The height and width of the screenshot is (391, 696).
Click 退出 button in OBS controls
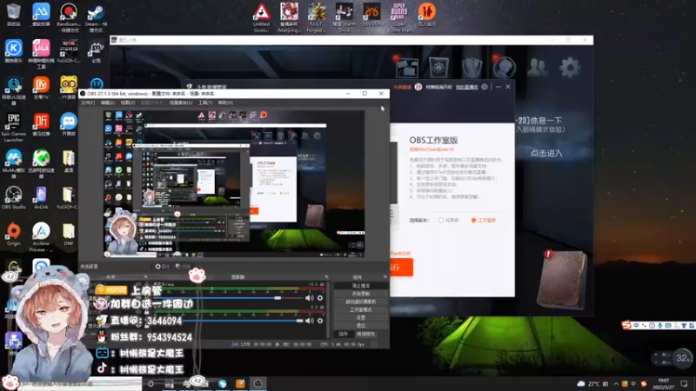tap(360, 326)
